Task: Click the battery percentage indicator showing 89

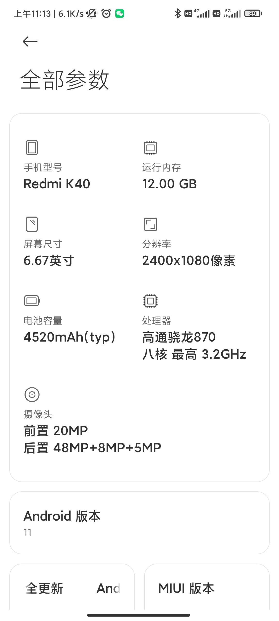Action: pyautogui.click(x=252, y=13)
